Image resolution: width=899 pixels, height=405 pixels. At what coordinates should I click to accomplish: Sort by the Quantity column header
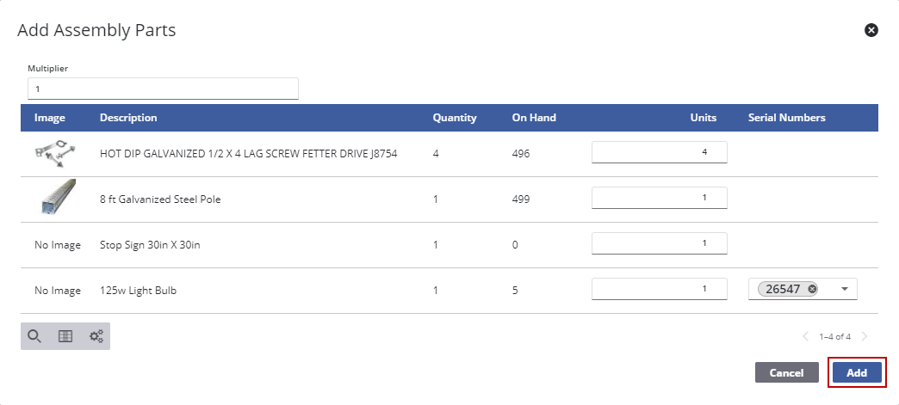point(454,118)
